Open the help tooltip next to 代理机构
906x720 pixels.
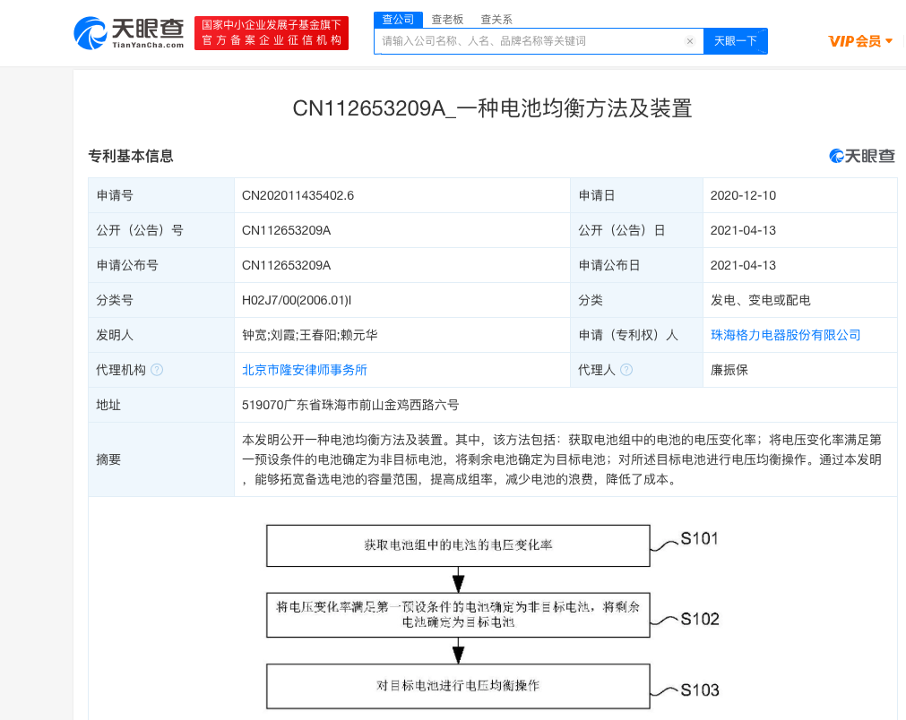click(155, 369)
